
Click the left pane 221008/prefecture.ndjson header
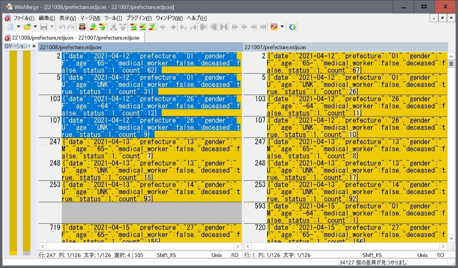click(140, 47)
